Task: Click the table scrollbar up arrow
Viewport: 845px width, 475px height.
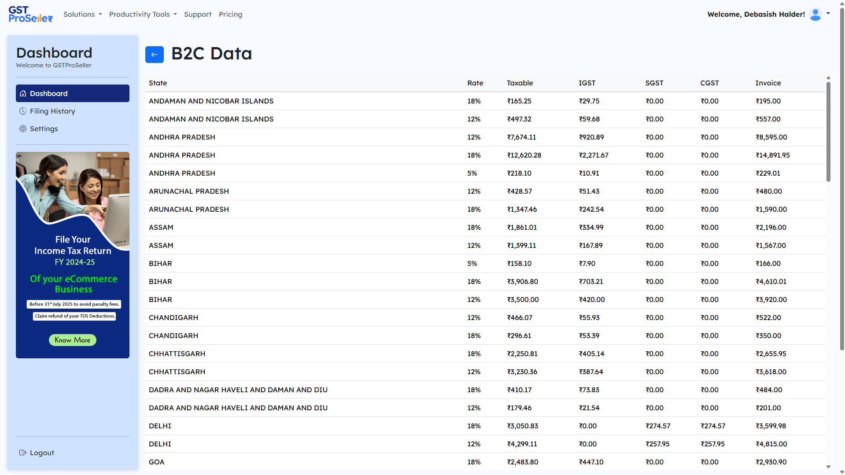Action: pos(828,78)
